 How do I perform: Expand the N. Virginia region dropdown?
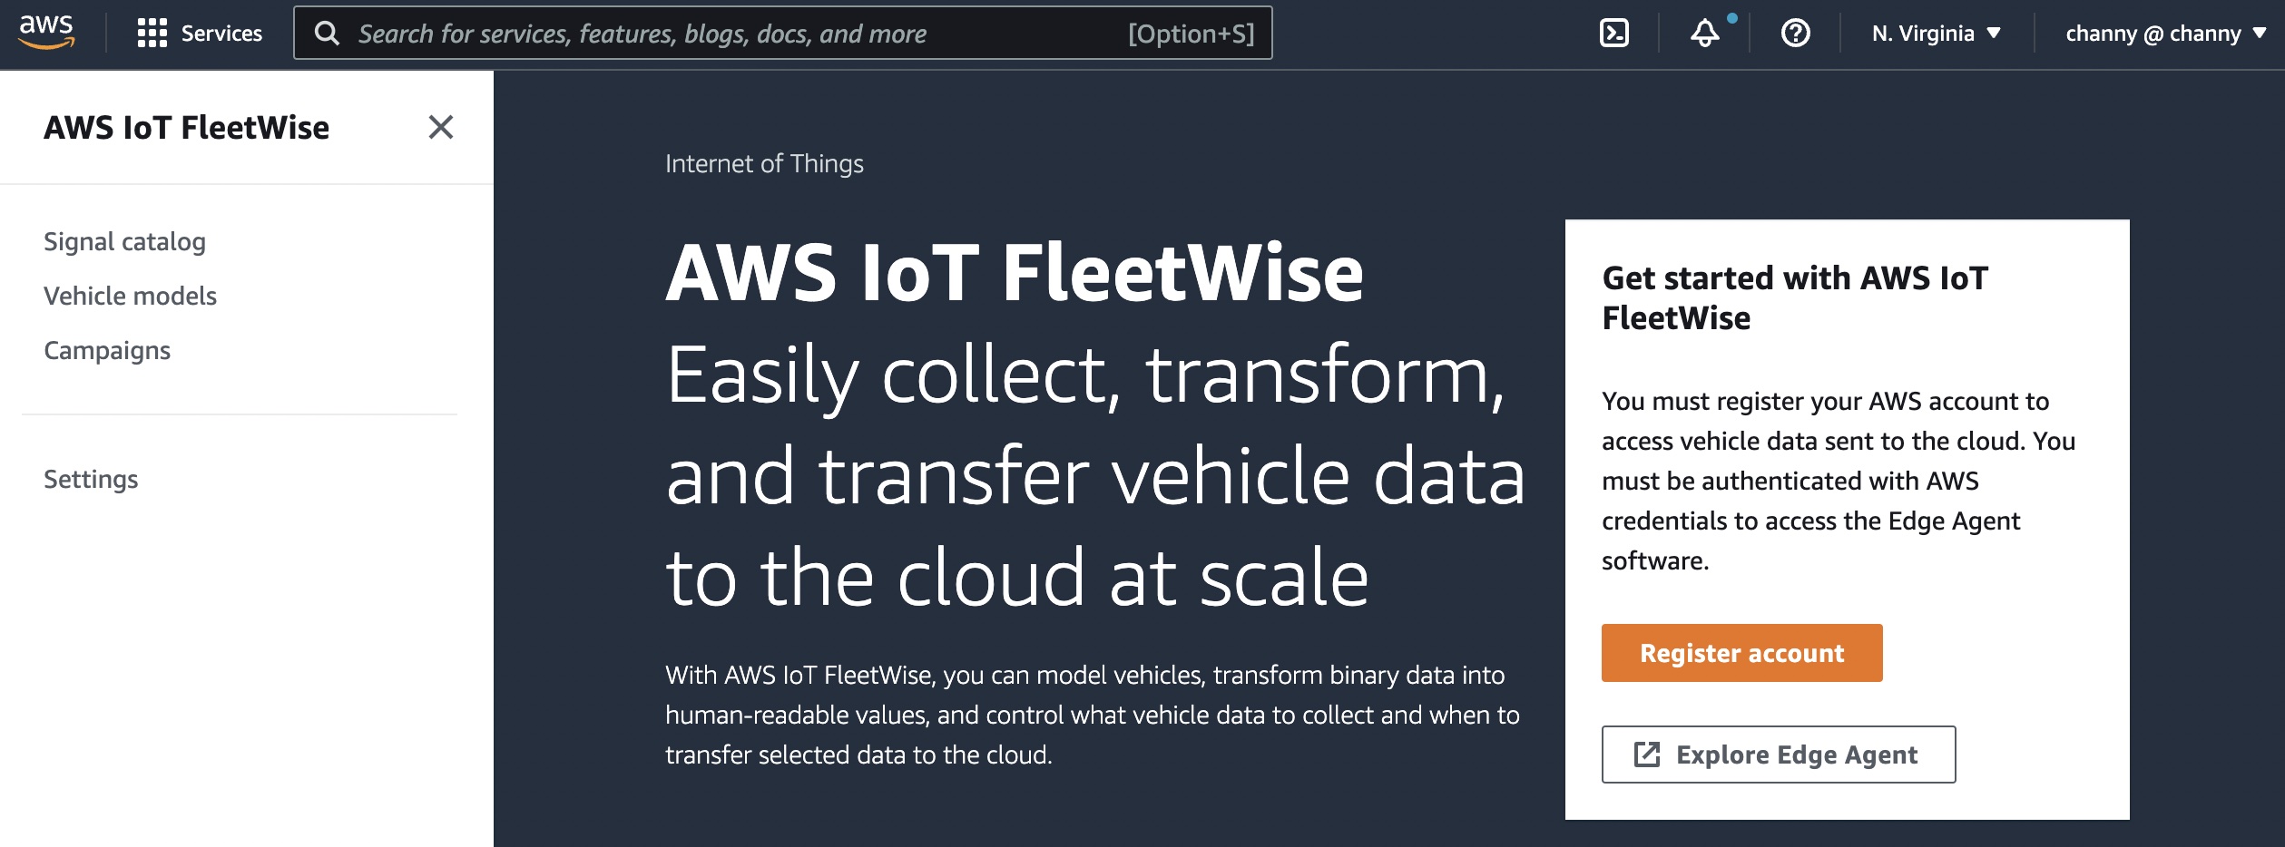(1936, 34)
